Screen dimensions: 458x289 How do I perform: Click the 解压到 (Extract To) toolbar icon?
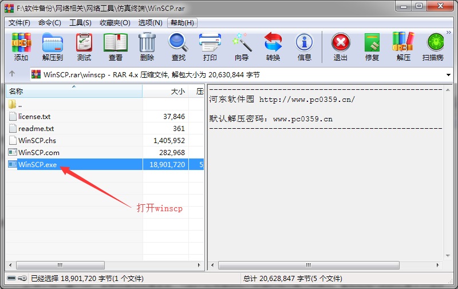pos(53,43)
